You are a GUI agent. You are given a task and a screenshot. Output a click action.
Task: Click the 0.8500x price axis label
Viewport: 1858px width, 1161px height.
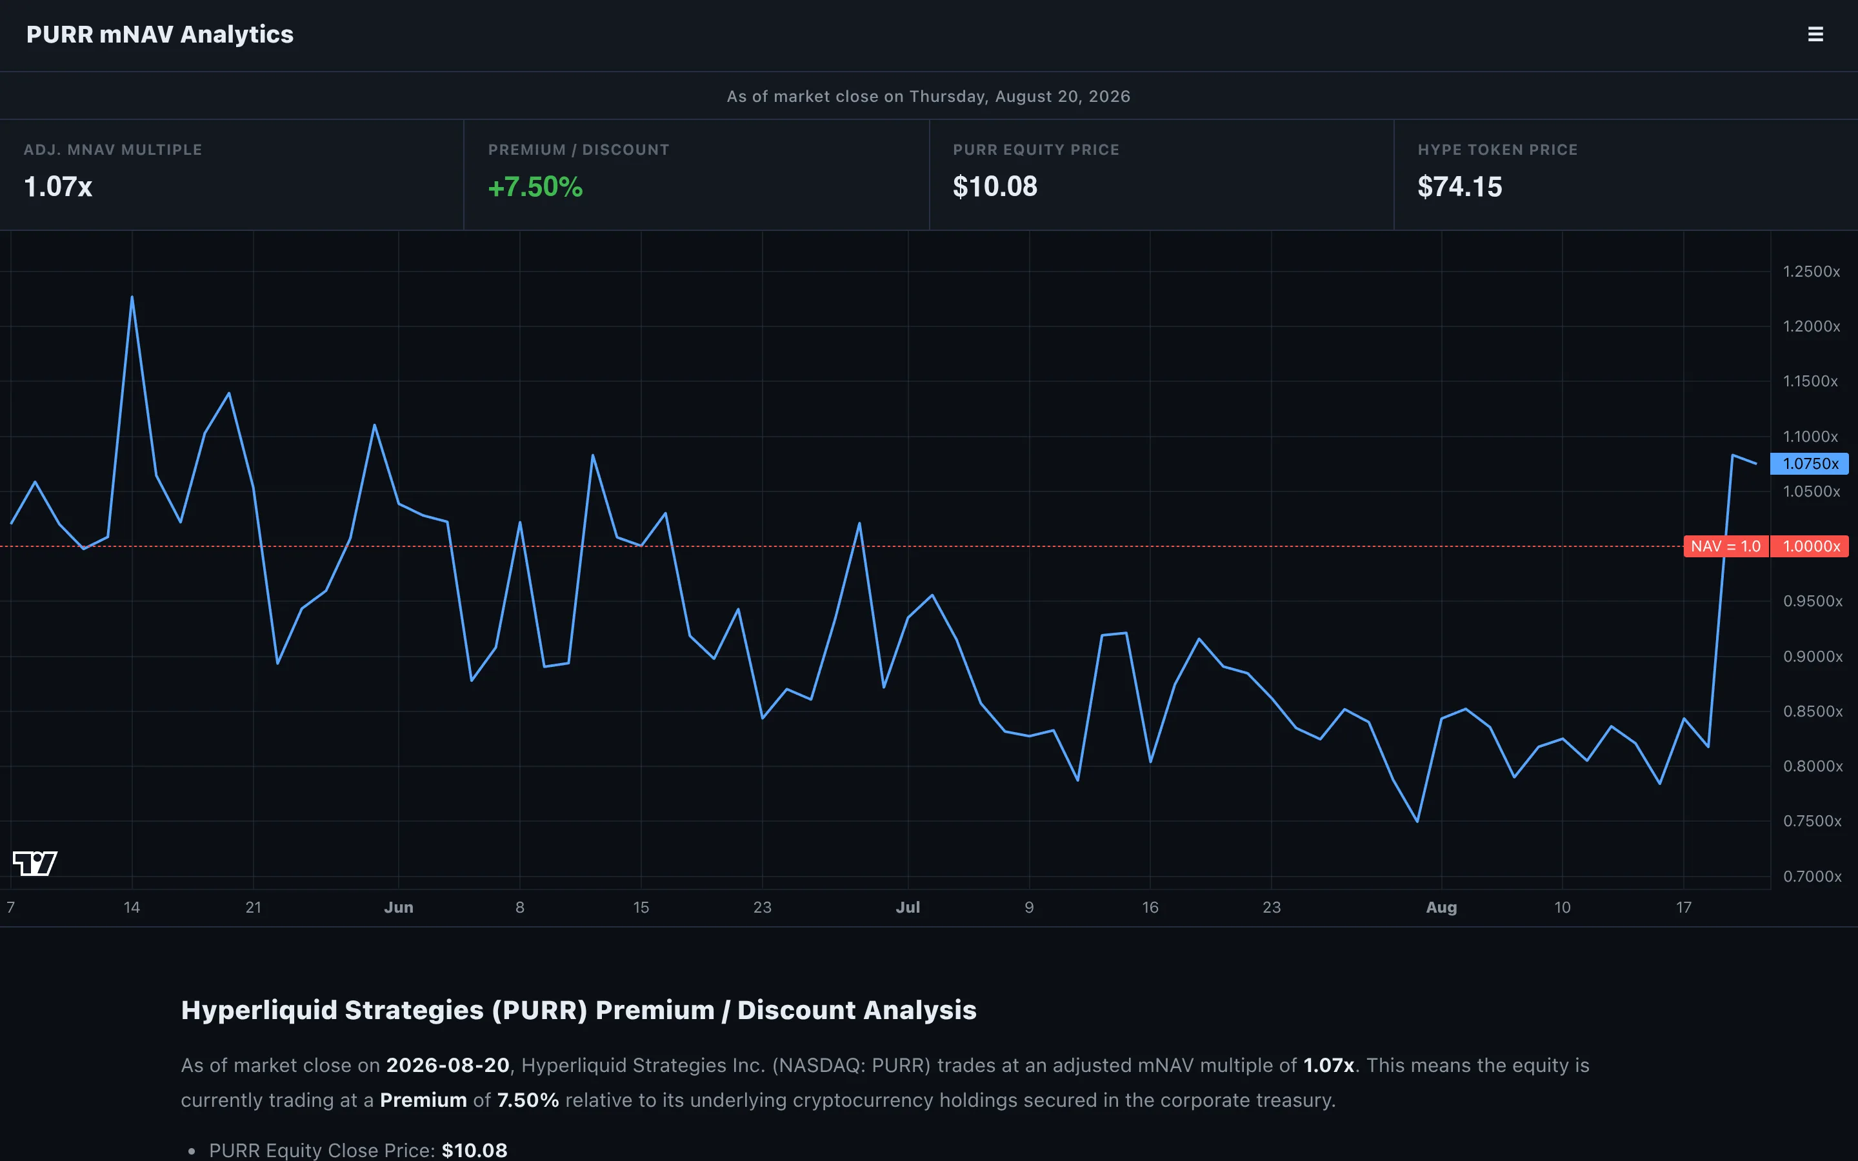[x=1812, y=712]
